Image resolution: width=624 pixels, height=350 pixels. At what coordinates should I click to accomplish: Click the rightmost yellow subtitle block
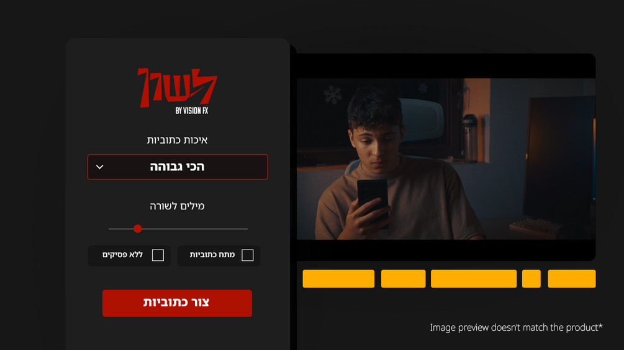coord(571,279)
